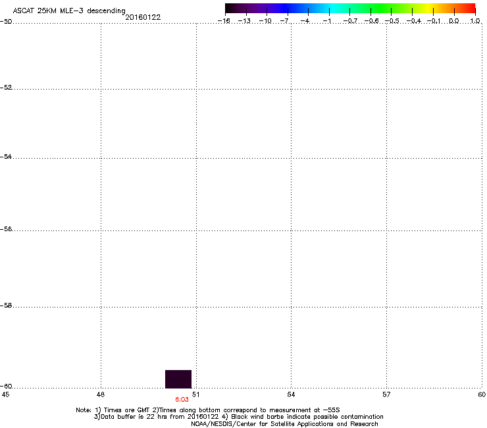The image size is (487, 428).
Task: Click the color bar label -10
Action: (265, 21)
